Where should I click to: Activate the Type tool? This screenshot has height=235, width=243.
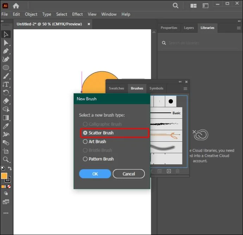click(6, 84)
